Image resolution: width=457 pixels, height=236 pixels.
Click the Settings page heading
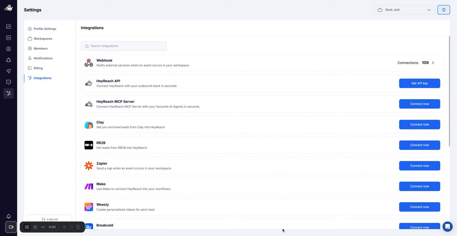pyautogui.click(x=33, y=10)
